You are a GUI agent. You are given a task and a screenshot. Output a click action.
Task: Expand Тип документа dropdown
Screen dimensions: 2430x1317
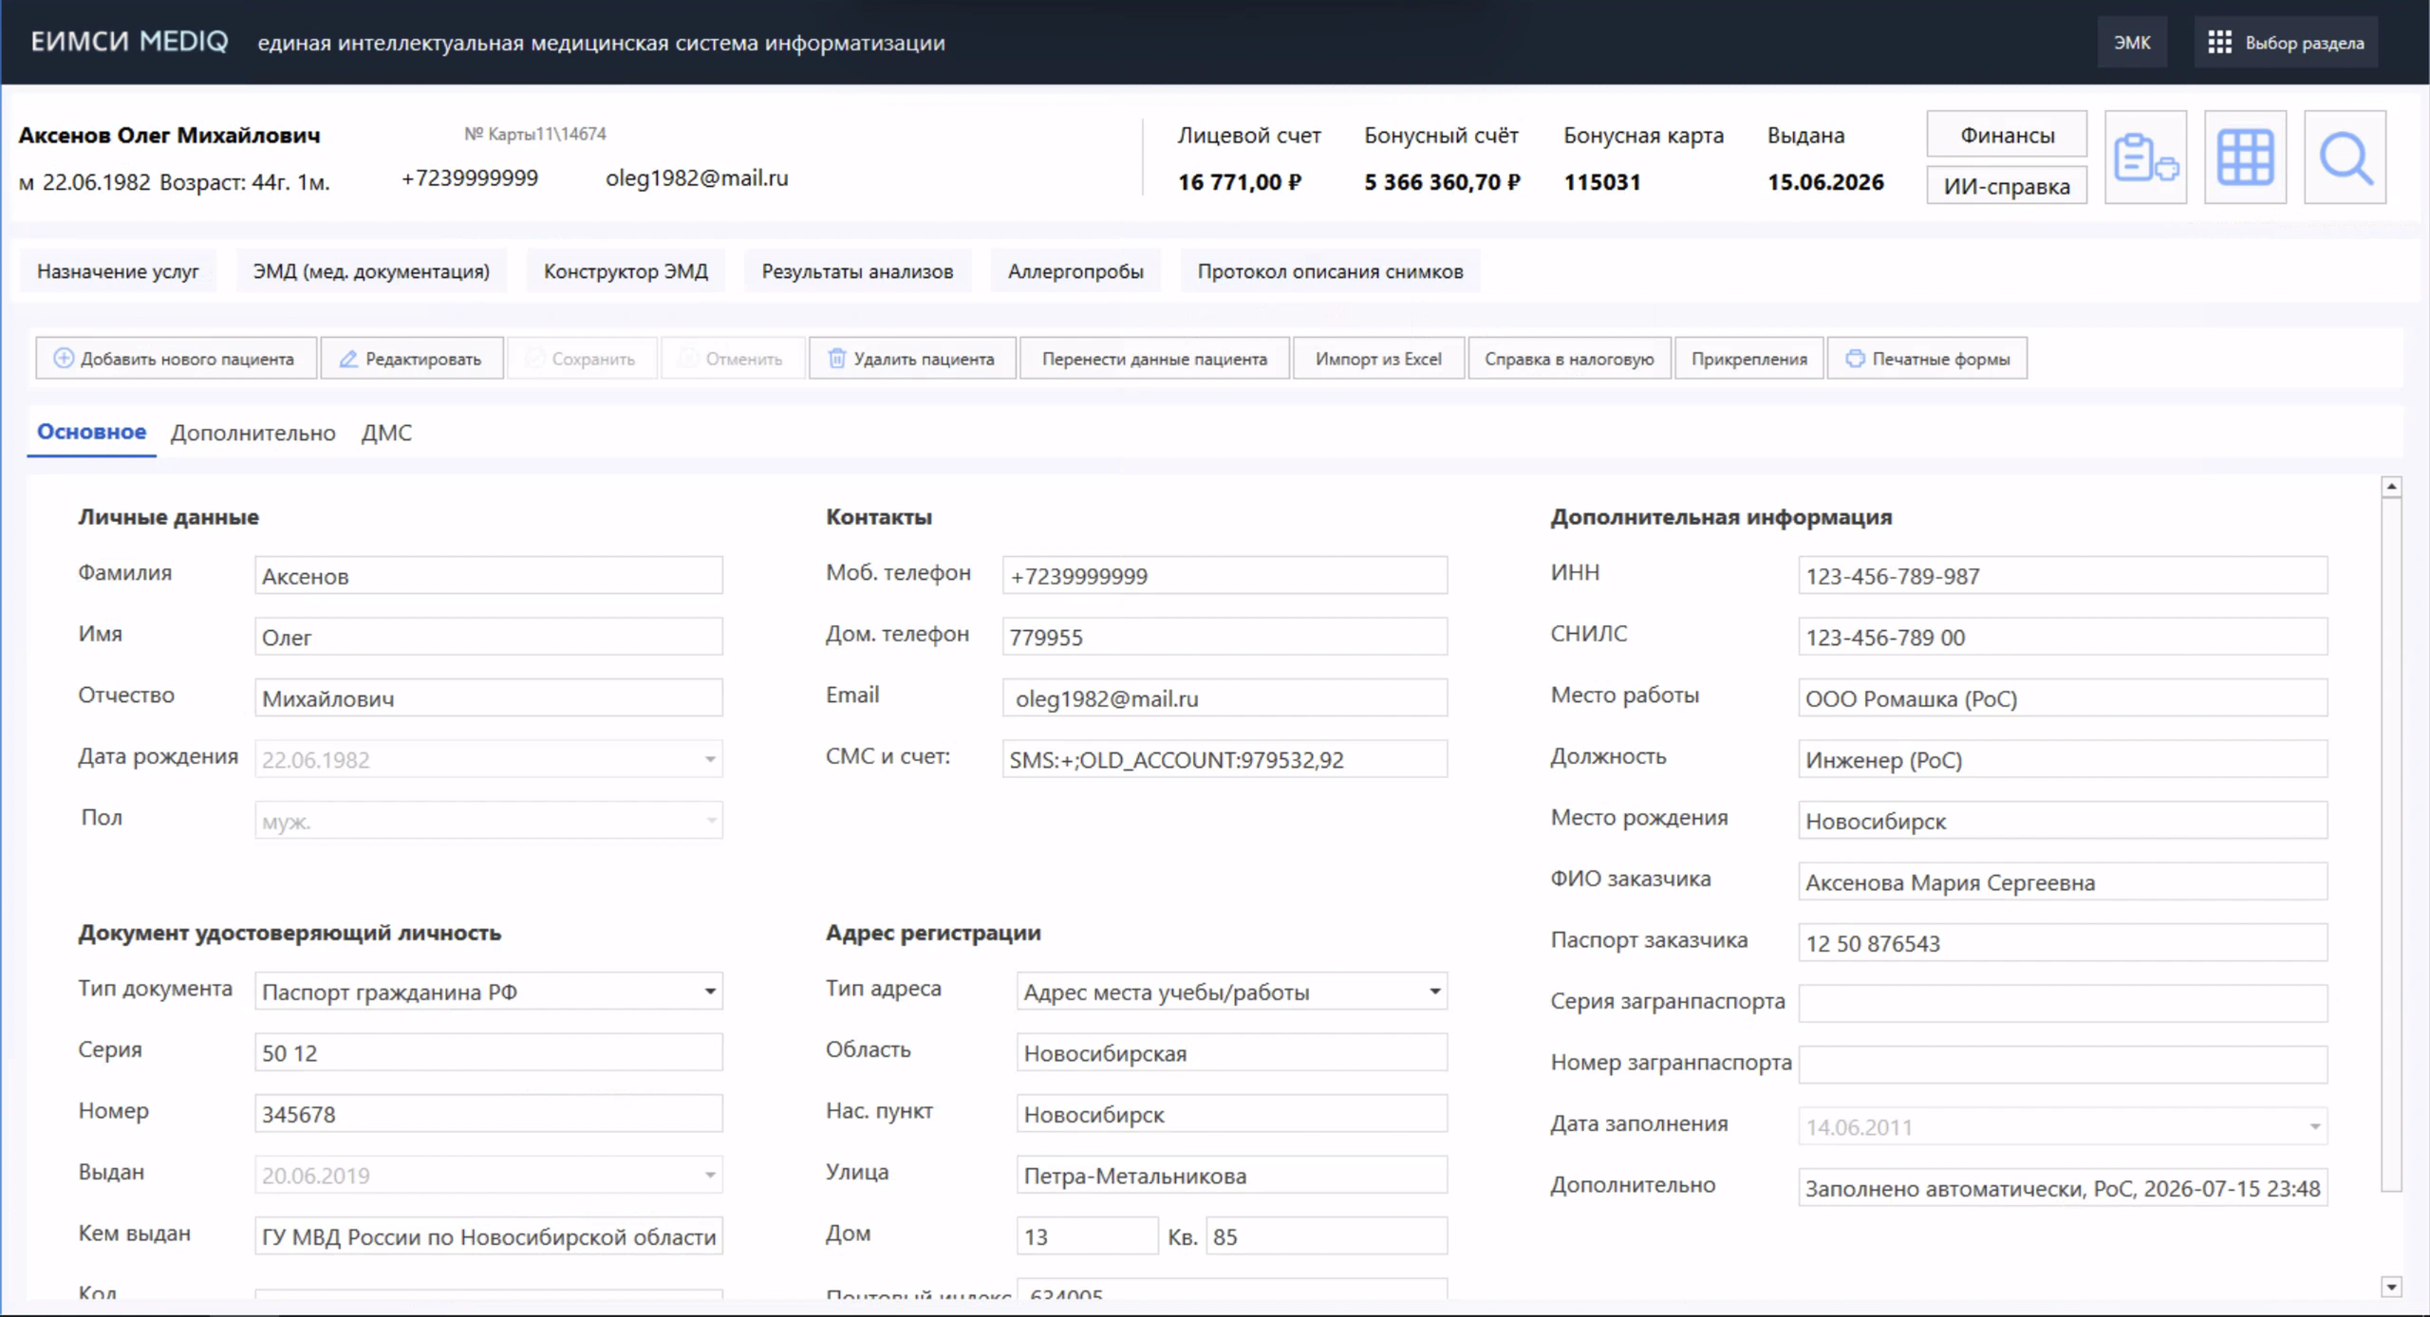[709, 992]
